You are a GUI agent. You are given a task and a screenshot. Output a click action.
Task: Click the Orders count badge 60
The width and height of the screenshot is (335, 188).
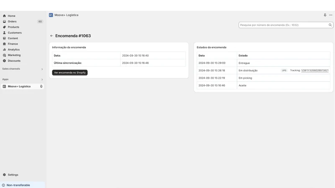pos(40,21)
